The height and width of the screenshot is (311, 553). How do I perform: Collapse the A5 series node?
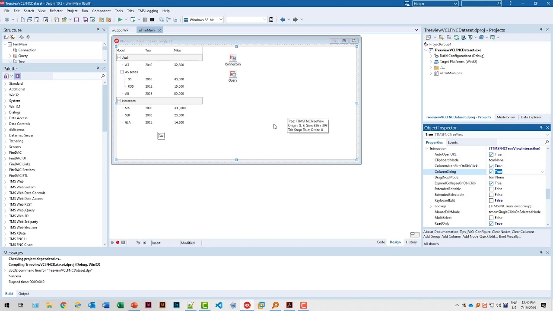[x=122, y=72]
